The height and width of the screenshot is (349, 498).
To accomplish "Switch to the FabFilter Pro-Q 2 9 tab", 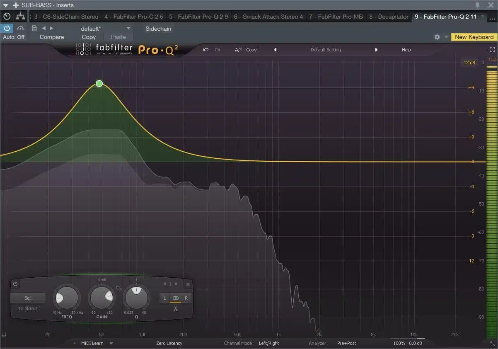I will click(x=198, y=17).
